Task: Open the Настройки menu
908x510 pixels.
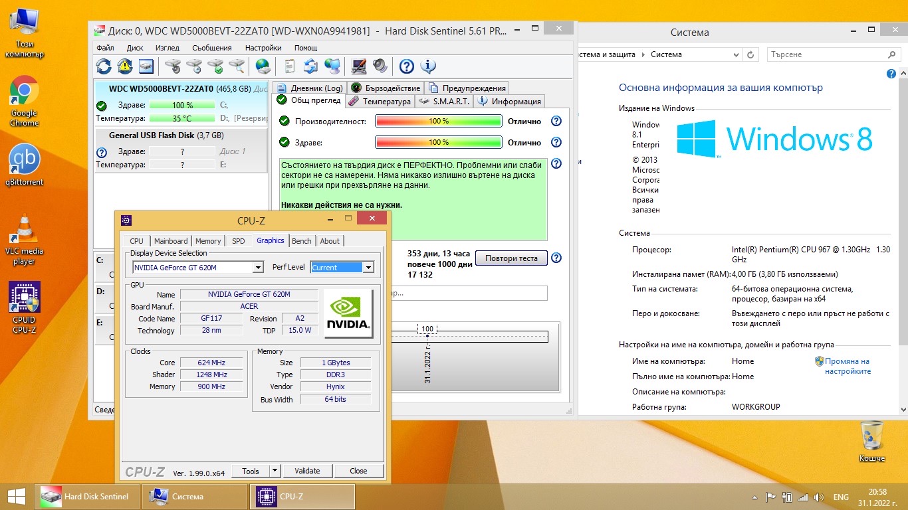Action: pos(263,48)
